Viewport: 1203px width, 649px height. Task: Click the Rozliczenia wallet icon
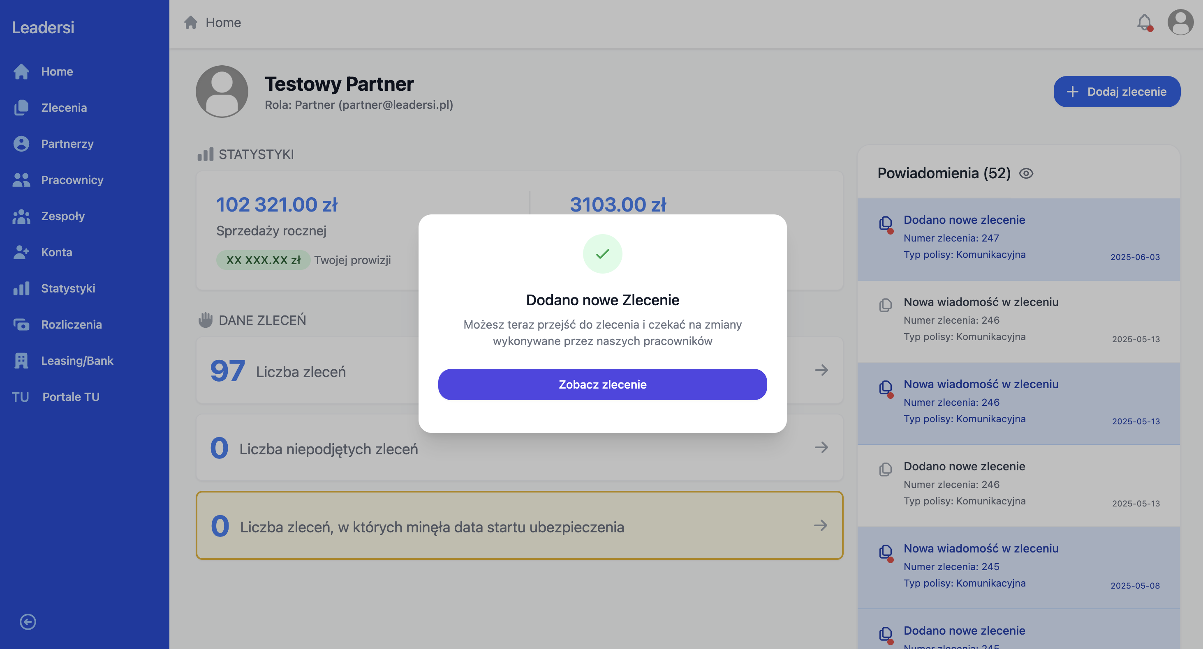coord(21,324)
